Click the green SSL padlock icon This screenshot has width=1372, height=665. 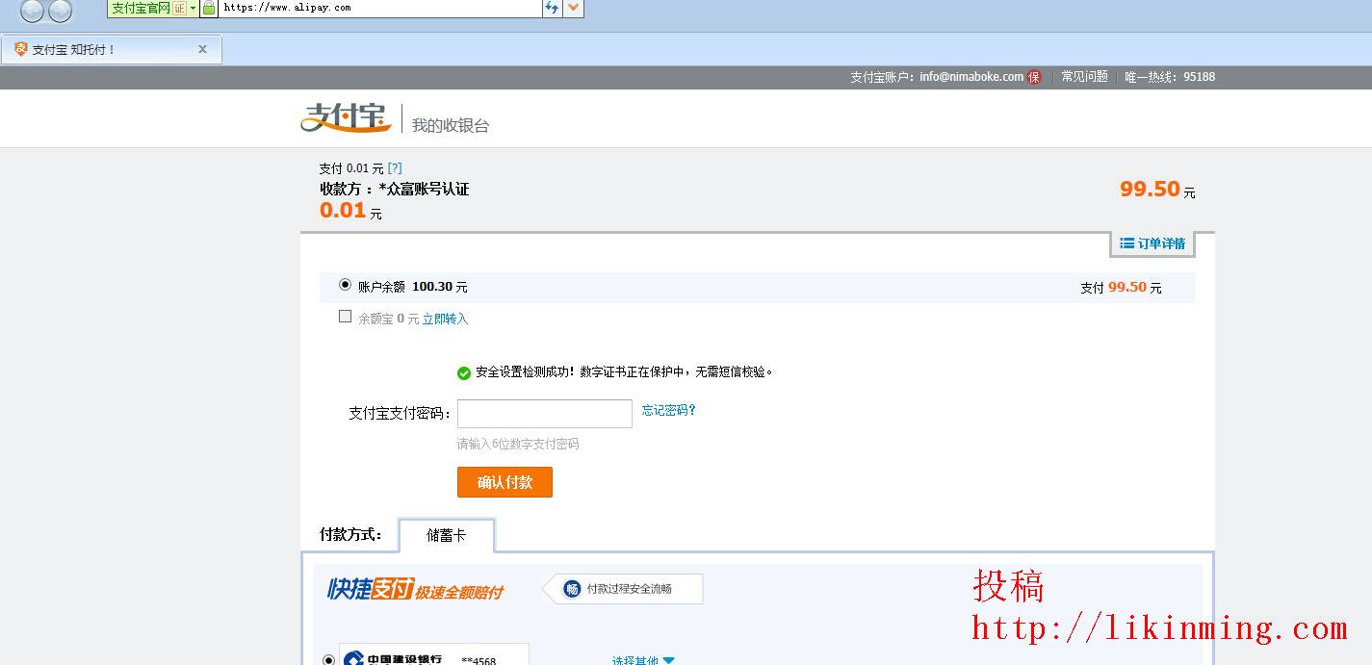point(209,8)
